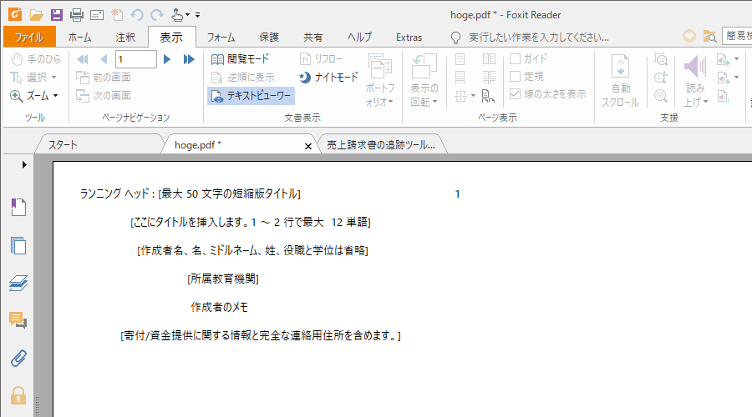The height and width of the screenshot is (417, 752).
Task: Click the リフロー reflow button
Action: [321, 59]
